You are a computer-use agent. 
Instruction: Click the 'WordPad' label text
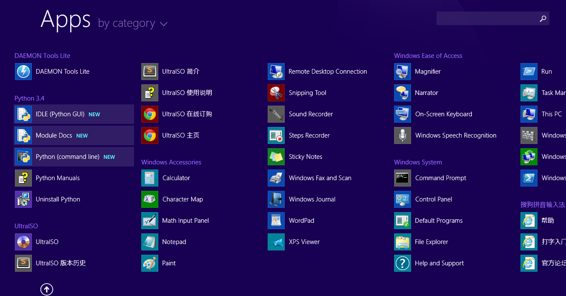pos(301,221)
